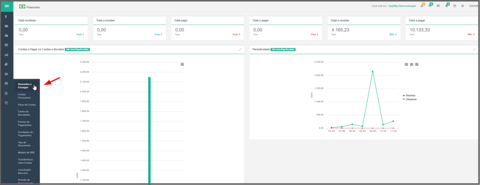Click the peak point on Receitas line
Screen dimensions: 480x185
click(373, 71)
